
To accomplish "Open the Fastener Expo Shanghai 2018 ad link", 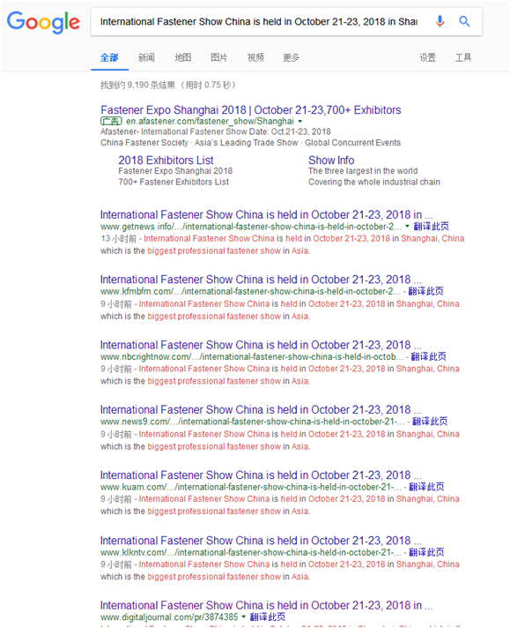I will point(251,109).
